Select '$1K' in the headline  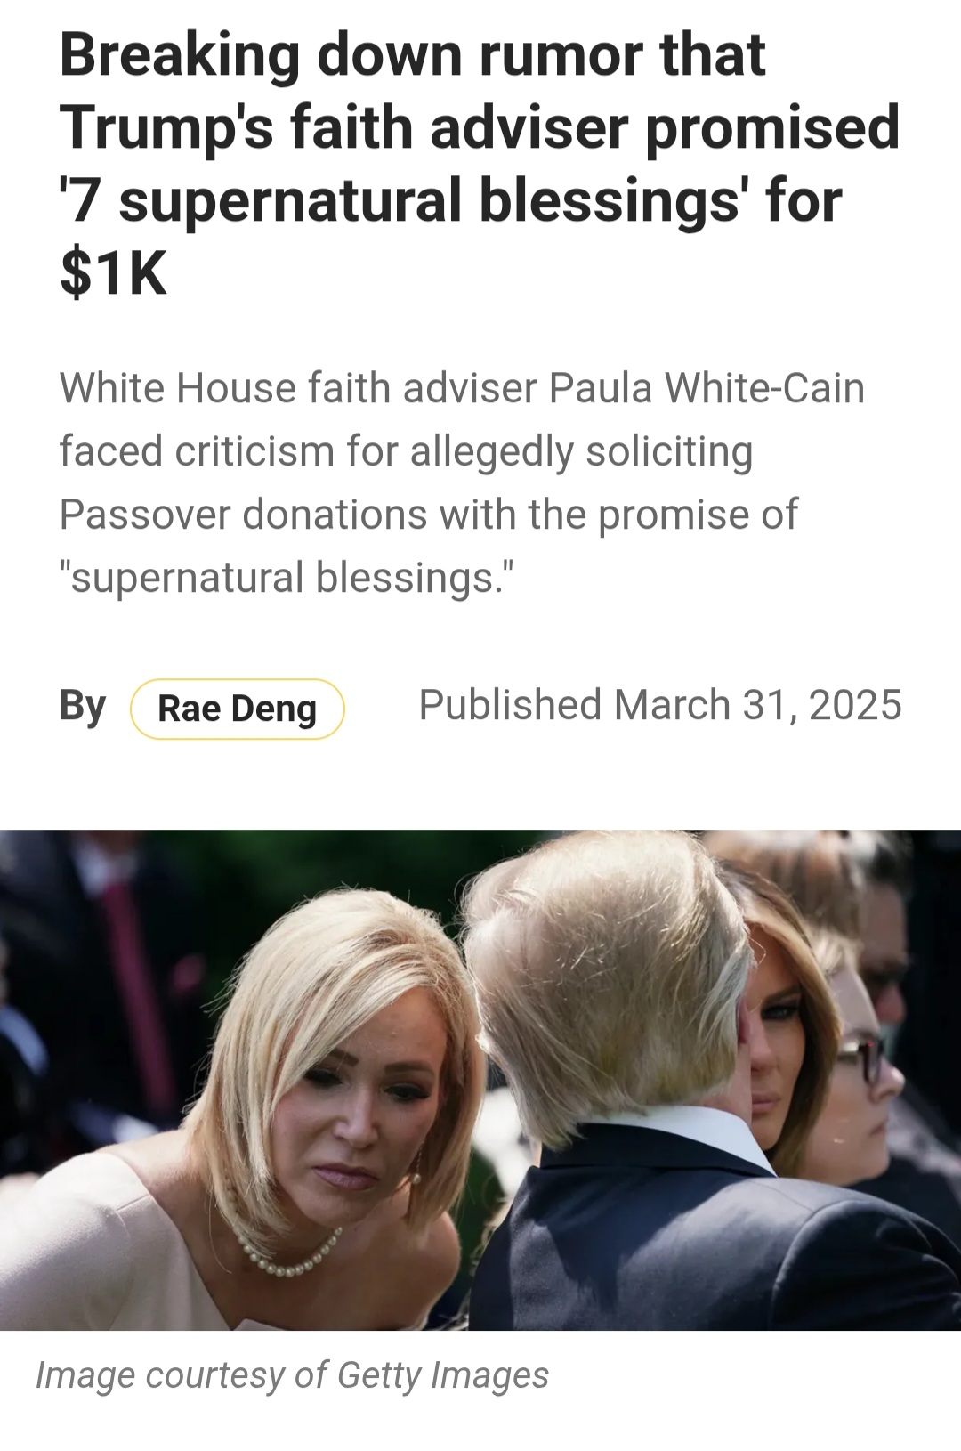114,273
